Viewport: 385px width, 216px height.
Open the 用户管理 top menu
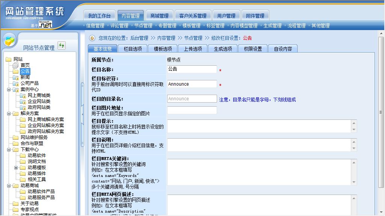point(226,16)
